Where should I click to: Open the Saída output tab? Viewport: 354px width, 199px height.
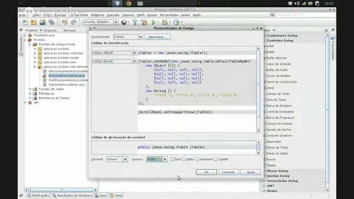click(x=116, y=195)
